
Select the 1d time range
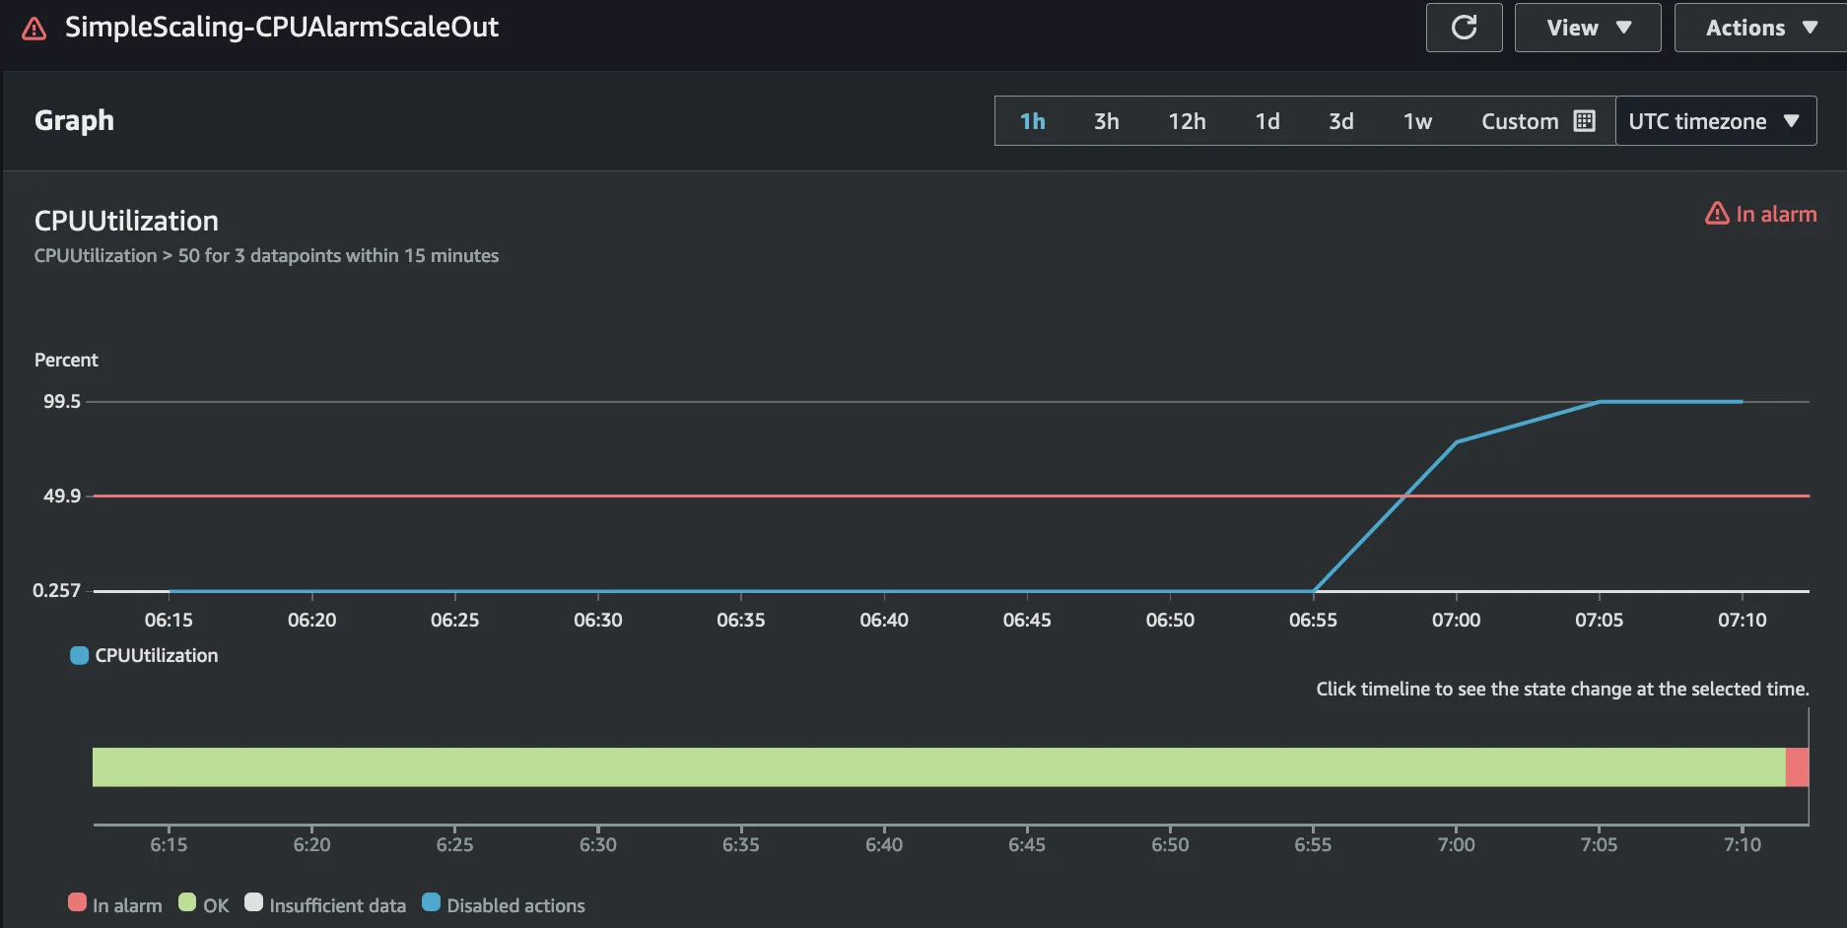click(x=1267, y=121)
